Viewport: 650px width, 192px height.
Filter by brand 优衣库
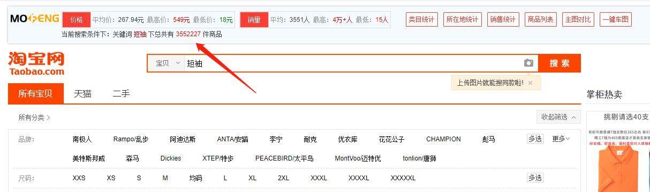pos(347,139)
